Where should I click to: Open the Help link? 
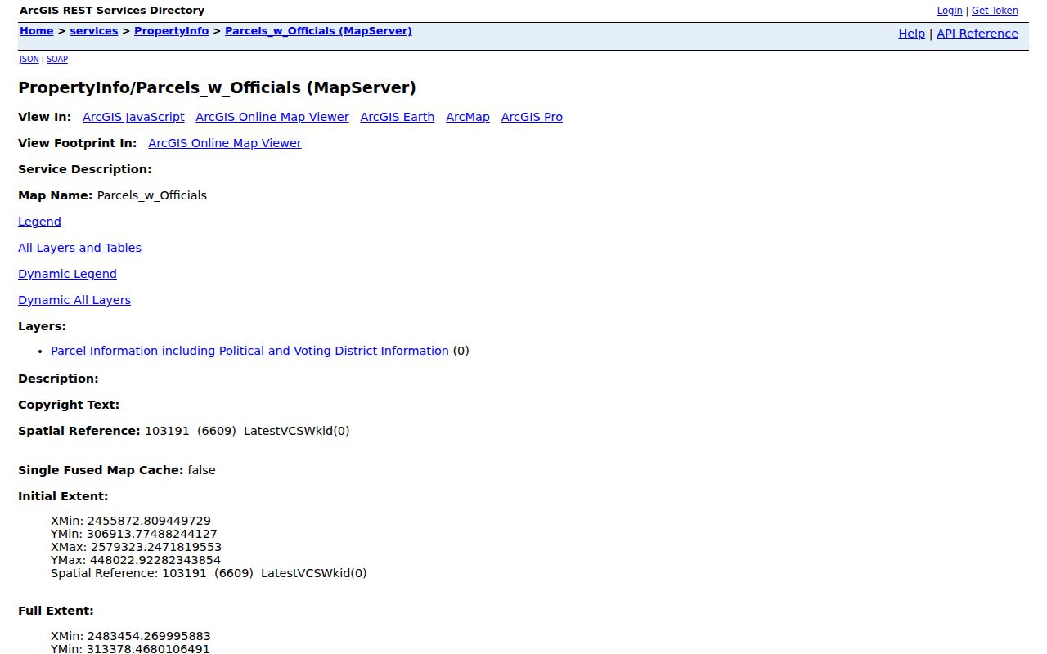911,34
